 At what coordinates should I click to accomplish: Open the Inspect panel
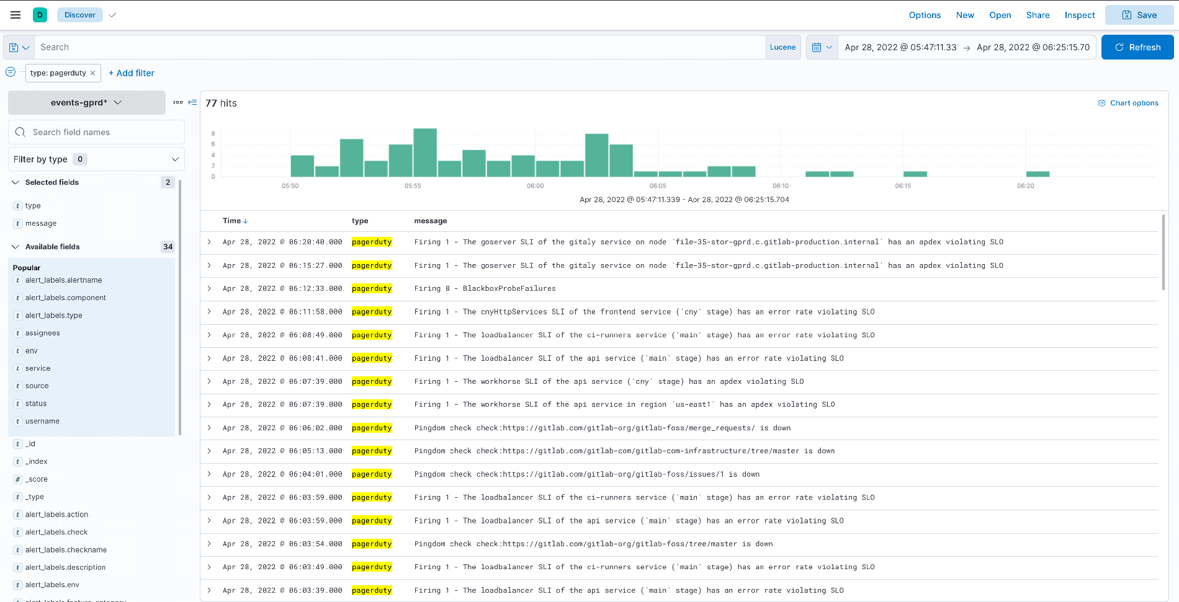pyautogui.click(x=1079, y=15)
